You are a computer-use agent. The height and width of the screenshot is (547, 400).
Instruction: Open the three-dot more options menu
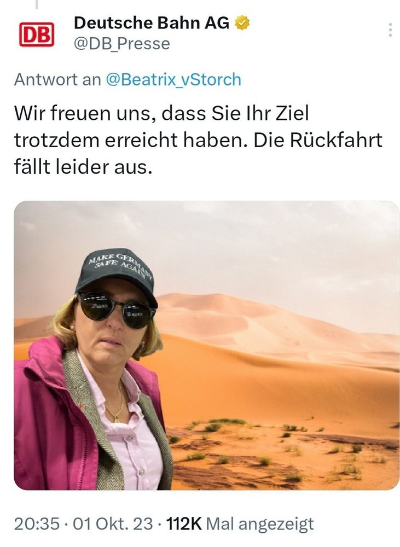(390, 30)
